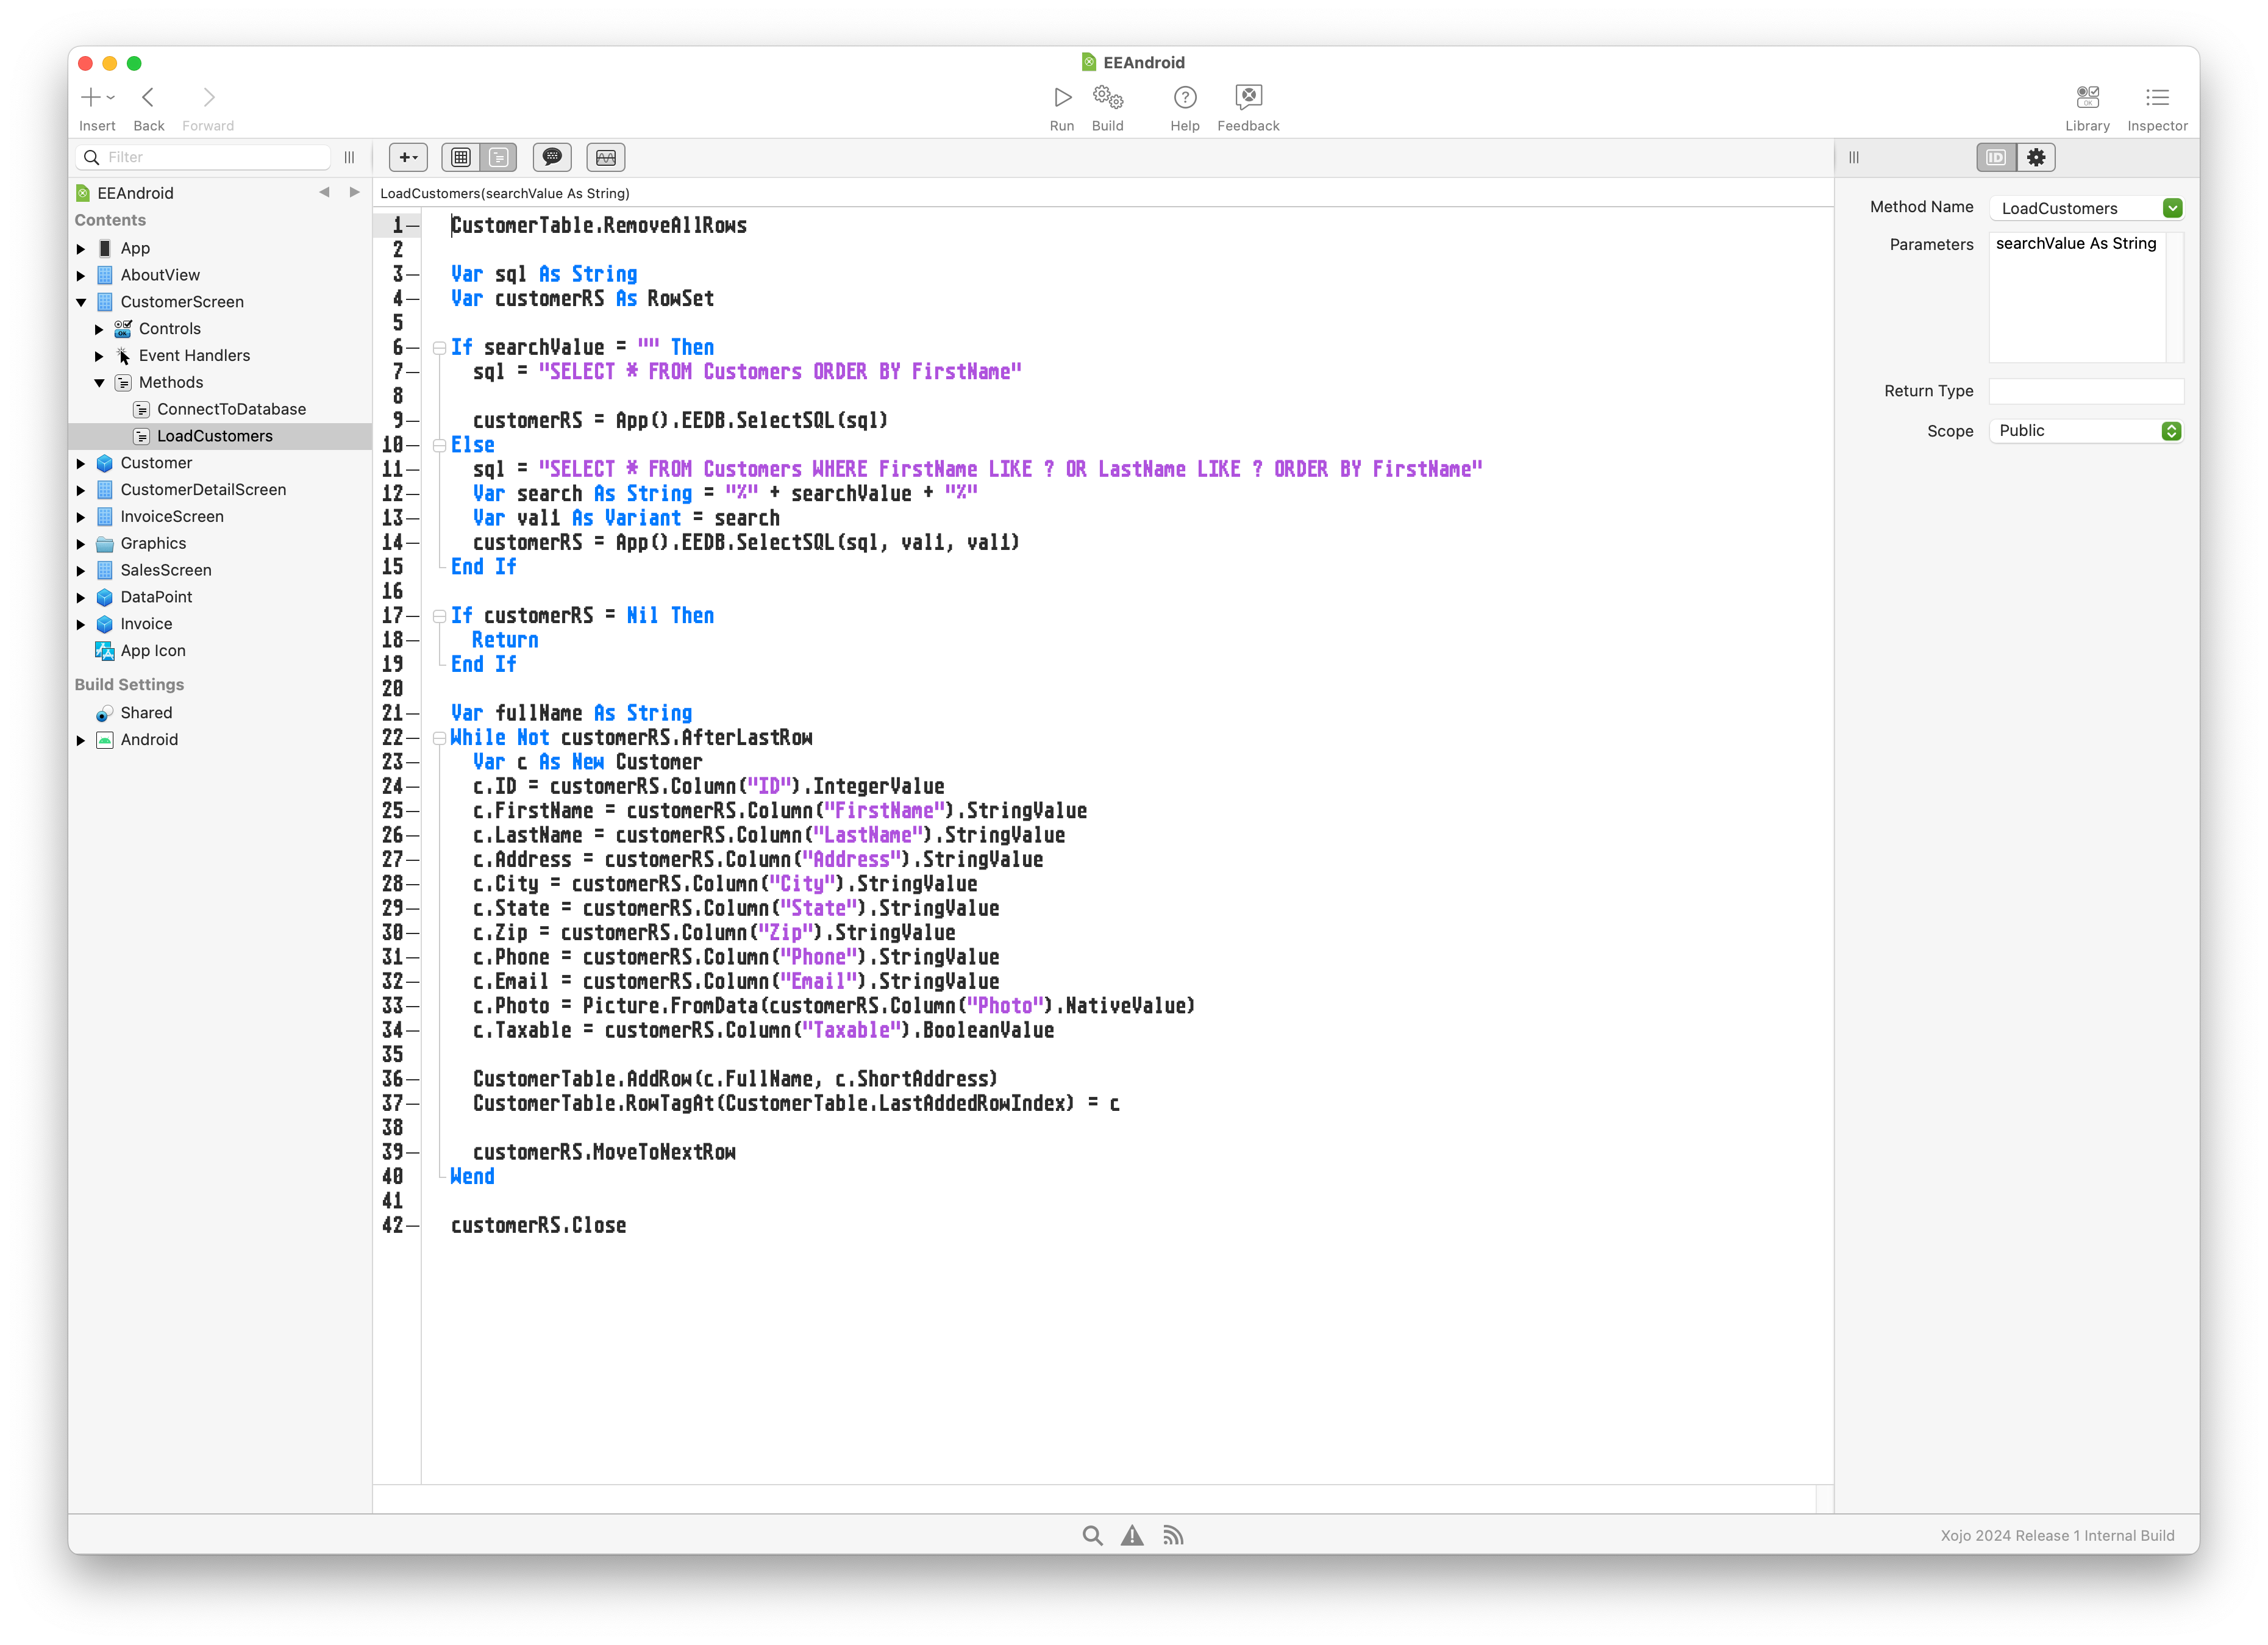The width and height of the screenshot is (2268, 1645).
Task: Click the Help question mark icon
Action: (1185, 98)
